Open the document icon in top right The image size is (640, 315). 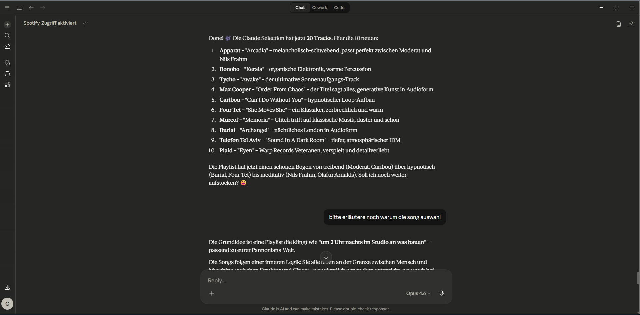click(x=619, y=24)
